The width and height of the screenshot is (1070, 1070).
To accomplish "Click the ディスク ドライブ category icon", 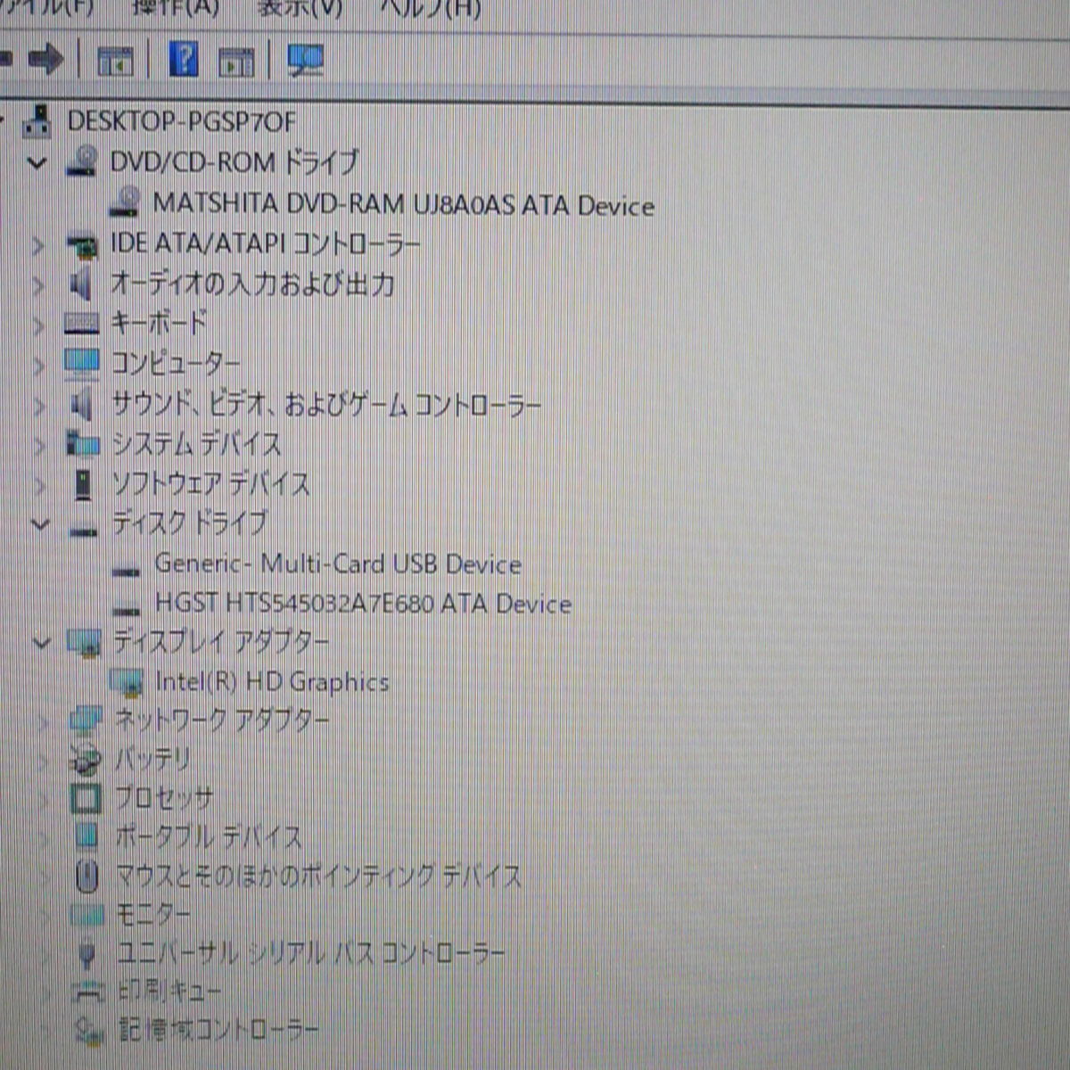I will [84, 531].
